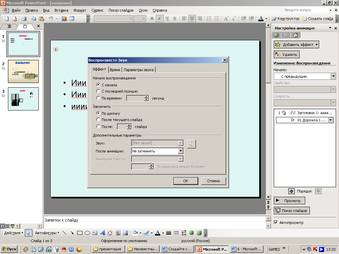This screenshot has height=254, width=339.
Task: Select slide 2 thumbnail
Action: click(24, 71)
